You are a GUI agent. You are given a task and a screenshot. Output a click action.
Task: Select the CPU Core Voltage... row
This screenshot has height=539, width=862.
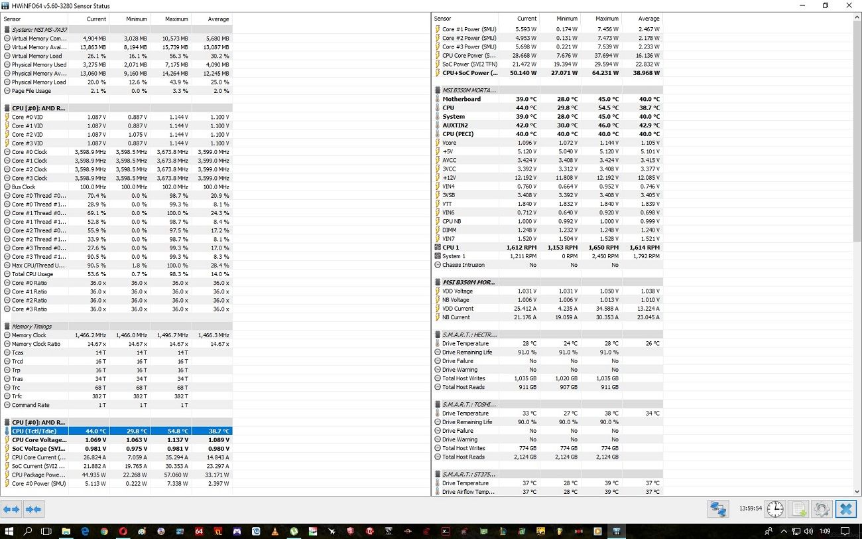pos(117,439)
